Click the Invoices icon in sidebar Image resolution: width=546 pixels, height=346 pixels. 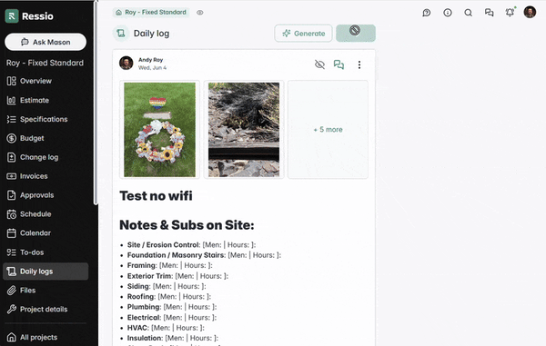[x=11, y=176]
